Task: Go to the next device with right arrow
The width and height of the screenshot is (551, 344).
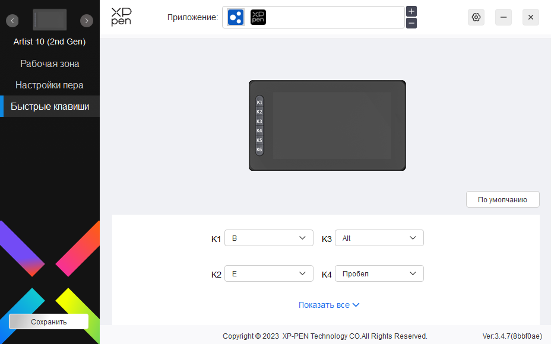Action: [87, 21]
